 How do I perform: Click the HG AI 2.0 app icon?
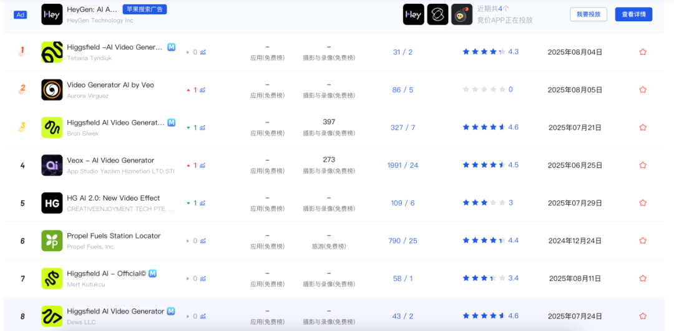click(x=52, y=203)
